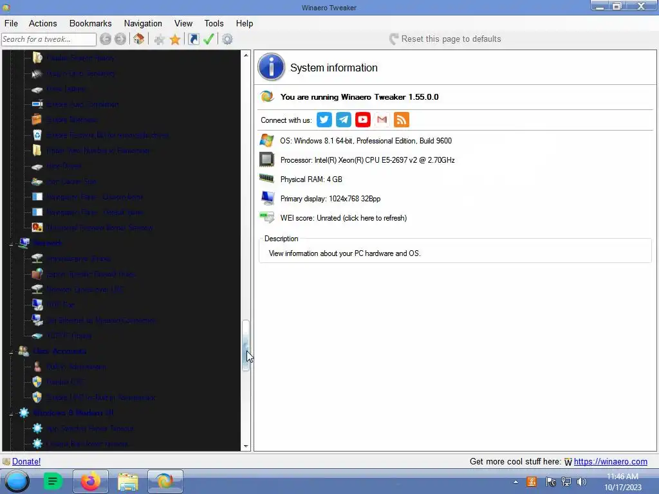Open the Tools menu
Viewport: 659px width, 494px height.
point(214,24)
